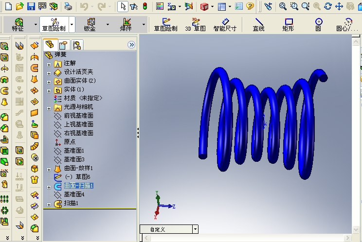The image size is (362, 242).
Task: Expand the 扫描1 feature node
Action: [49, 205]
